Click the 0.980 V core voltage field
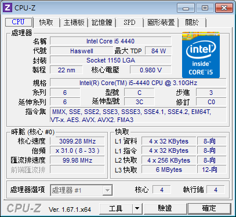This screenshot has width=236, height=217. [151, 70]
